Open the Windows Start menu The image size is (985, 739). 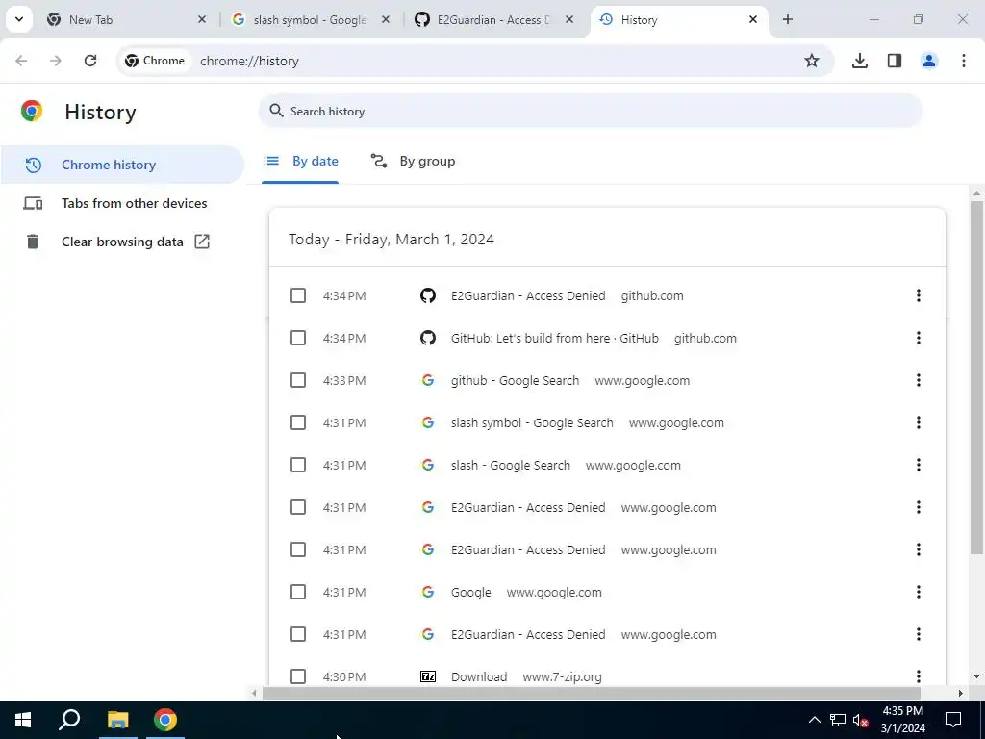click(23, 720)
